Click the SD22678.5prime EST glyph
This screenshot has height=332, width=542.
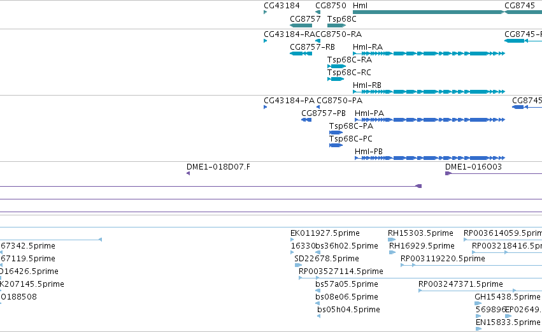298,266
